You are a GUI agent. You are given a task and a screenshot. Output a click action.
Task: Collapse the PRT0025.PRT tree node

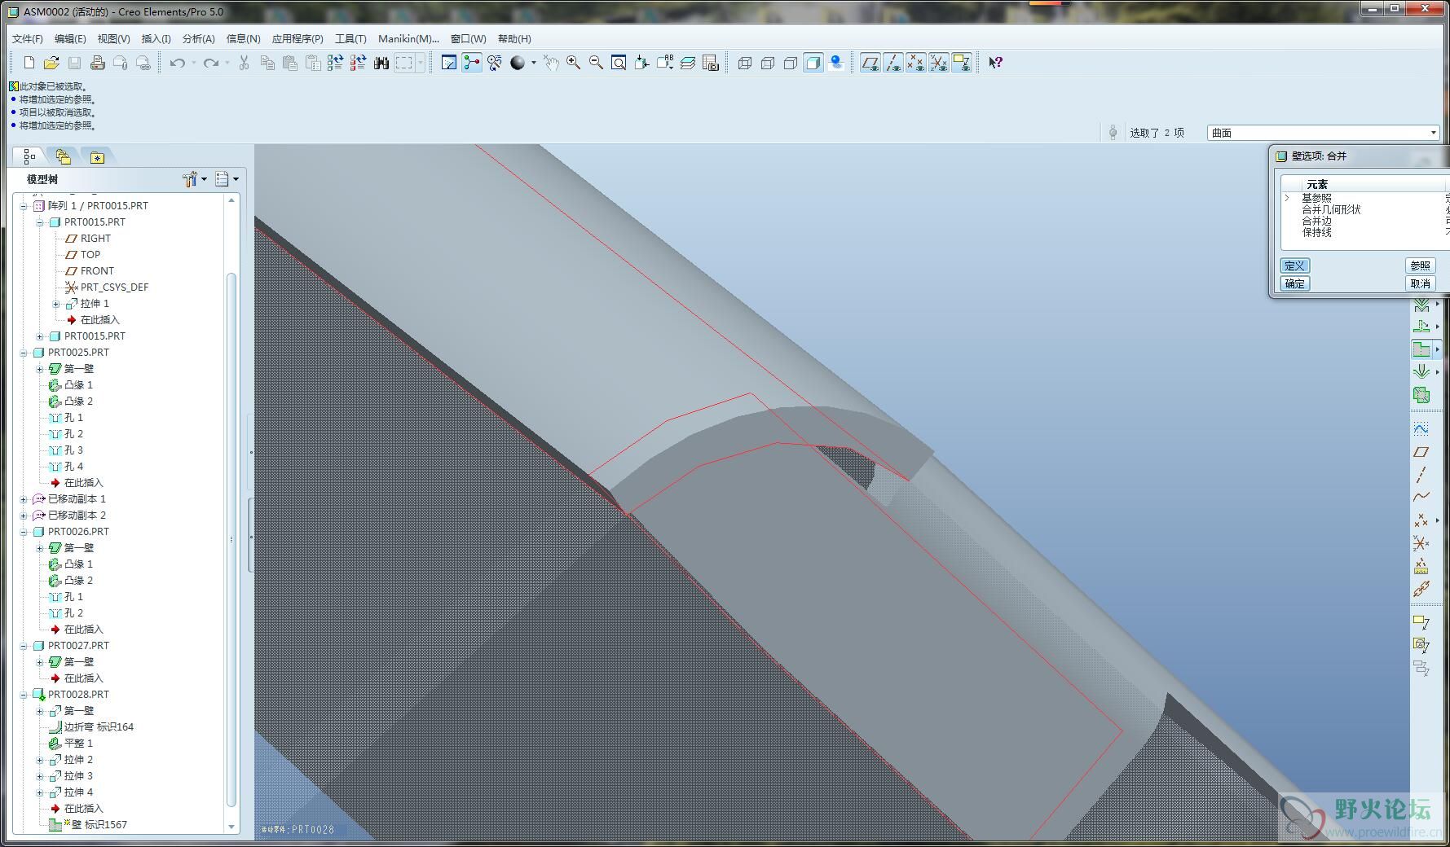coord(24,353)
